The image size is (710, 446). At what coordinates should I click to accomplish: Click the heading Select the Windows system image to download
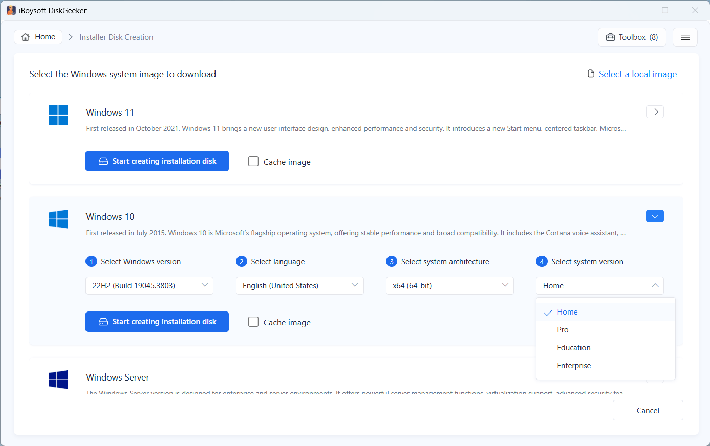pos(123,74)
